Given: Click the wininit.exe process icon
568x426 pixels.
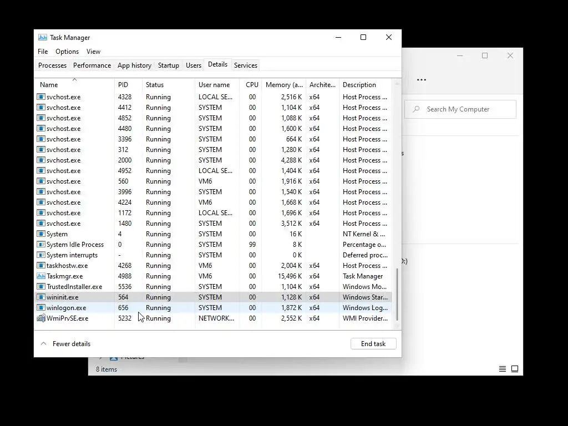Looking at the screenshot, I should (x=41, y=297).
